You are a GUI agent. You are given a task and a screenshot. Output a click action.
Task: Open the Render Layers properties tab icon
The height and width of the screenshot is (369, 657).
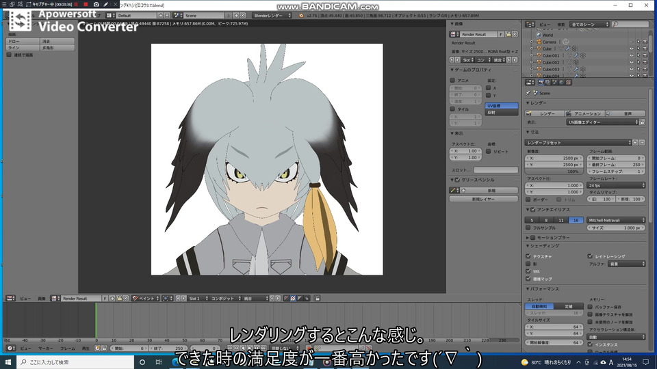(x=547, y=83)
